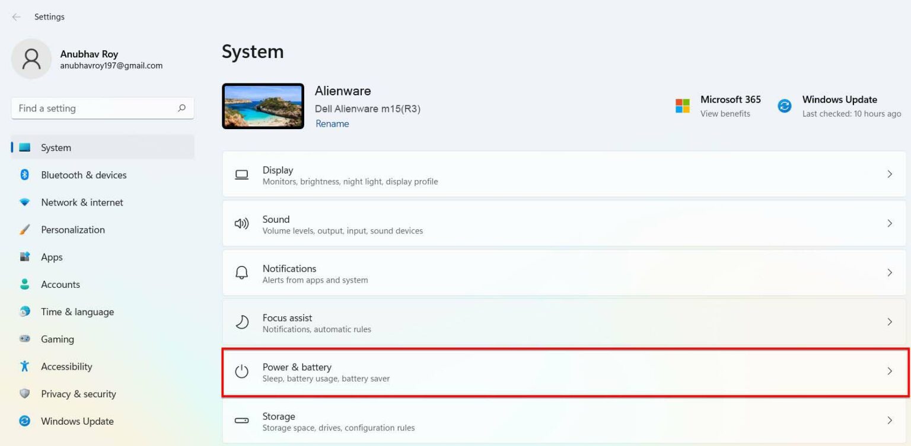Click the Rename link for Alienware
This screenshot has width=911, height=446.
[332, 123]
